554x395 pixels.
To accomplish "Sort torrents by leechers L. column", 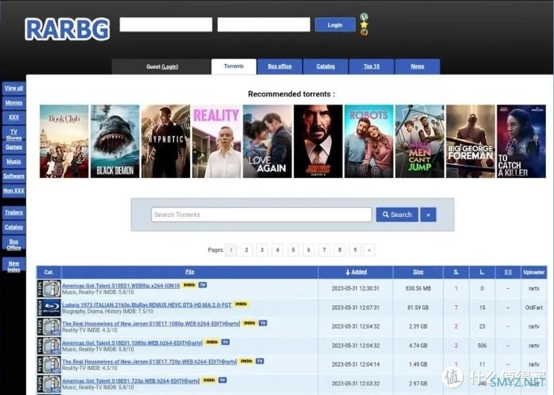I will click(x=482, y=272).
